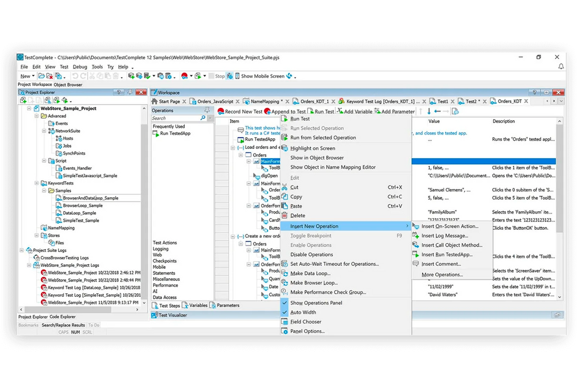
Task: Click the notifications bell icon
Action: [560, 66]
